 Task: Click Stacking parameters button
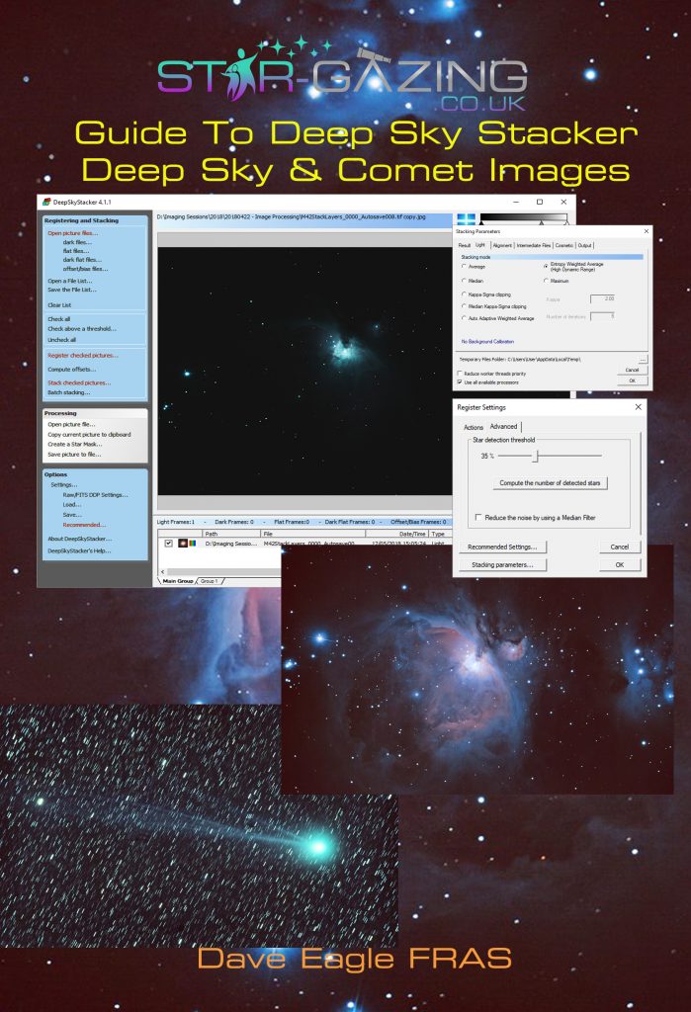502,564
